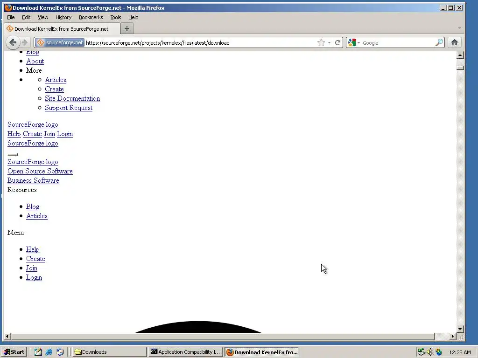Switch to Application Compatibility taskbar window
Screen dimensions: 478x358
pyautogui.click(x=186, y=352)
